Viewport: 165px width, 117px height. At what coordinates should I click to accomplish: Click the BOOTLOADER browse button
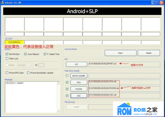coord(79,76)
